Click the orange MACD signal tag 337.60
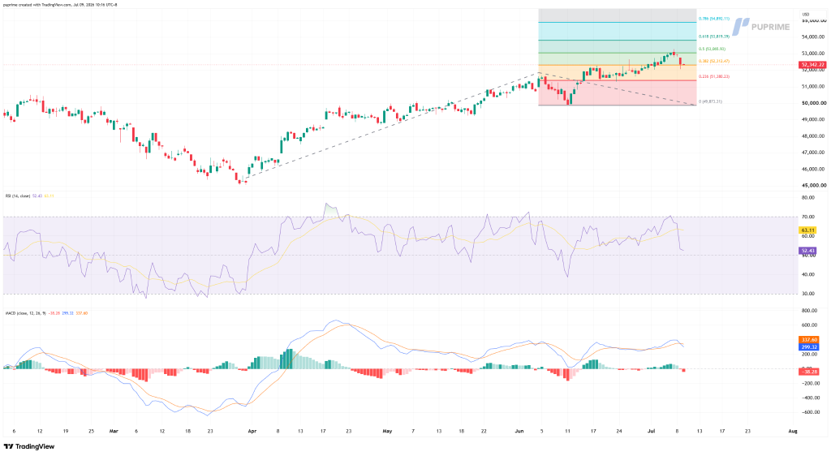831x456 pixels. pos(811,339)
